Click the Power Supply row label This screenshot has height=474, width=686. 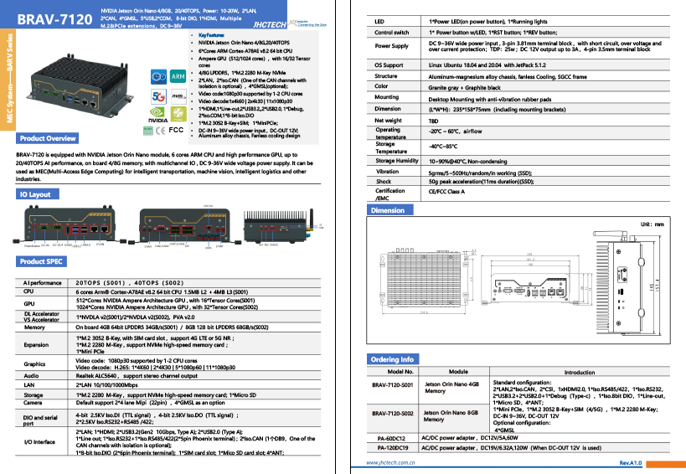(391, 46)
